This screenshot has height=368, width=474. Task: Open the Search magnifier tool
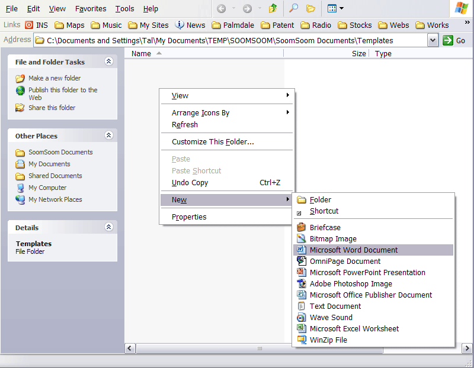tap(293, 8)
